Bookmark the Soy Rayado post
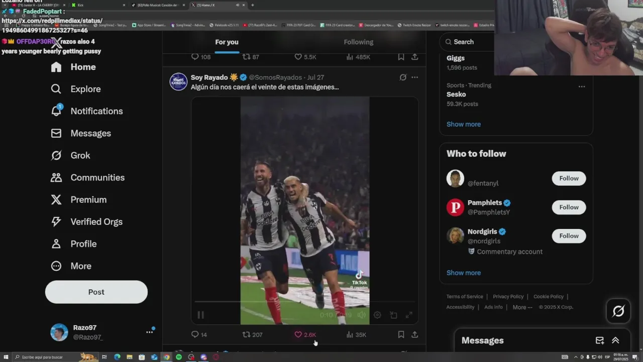This screenshot has width=643, height=362. click(x=401, y=334)
